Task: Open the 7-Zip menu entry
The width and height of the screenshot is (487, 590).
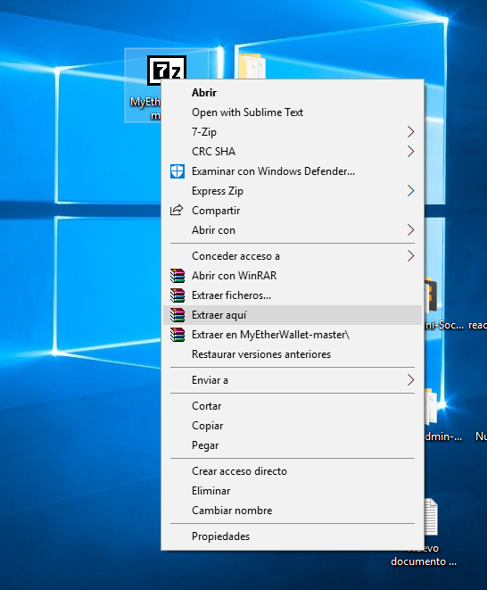Action: point(293,132)
